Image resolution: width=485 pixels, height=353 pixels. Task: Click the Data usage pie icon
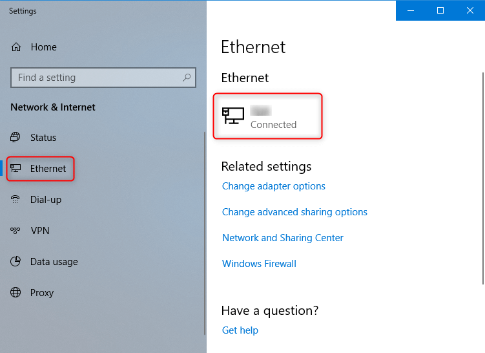pos(16,262)
